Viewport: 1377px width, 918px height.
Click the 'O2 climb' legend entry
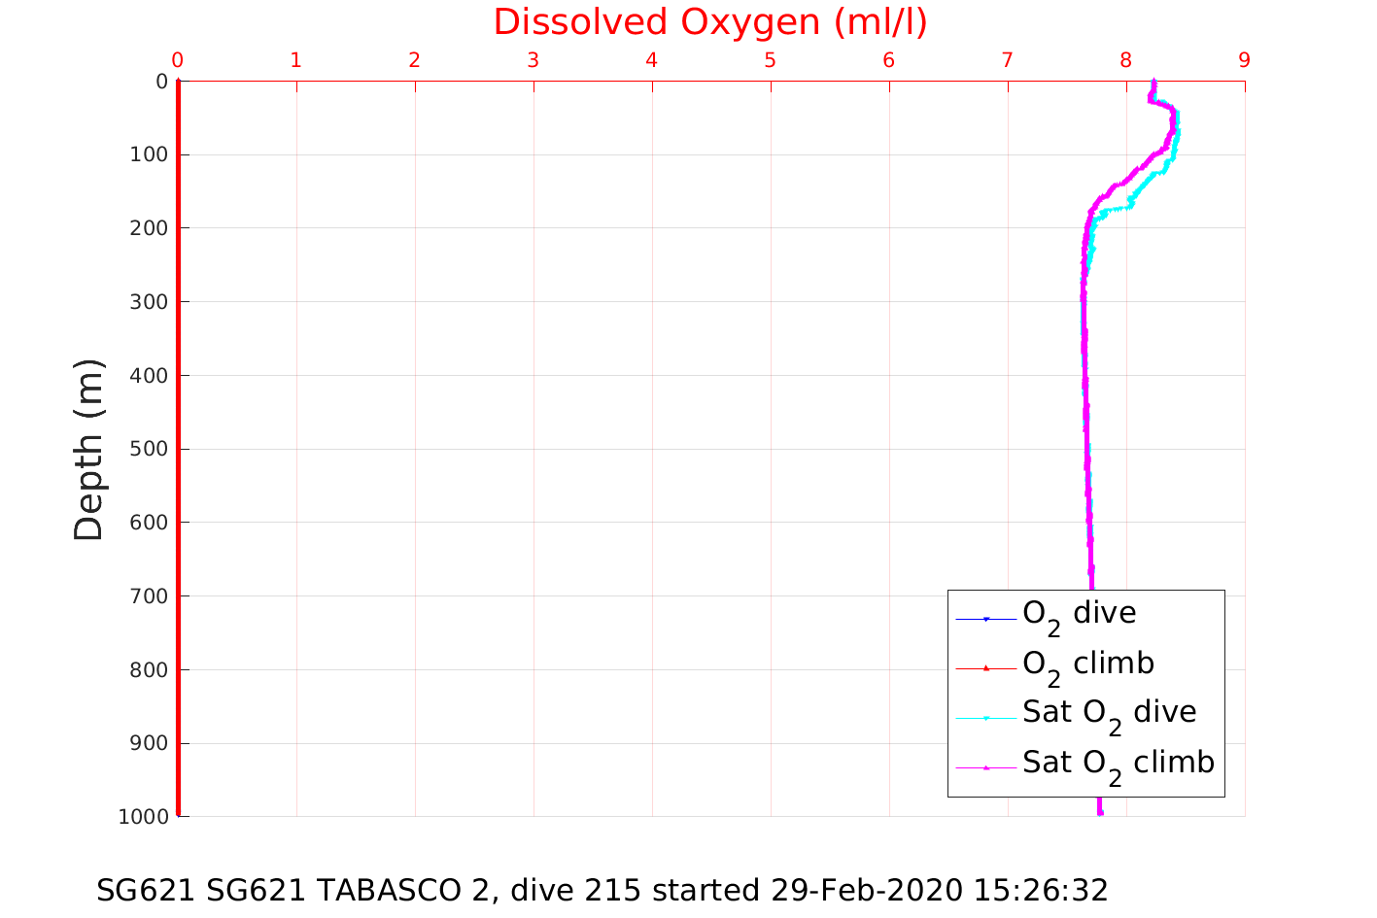1088,666
